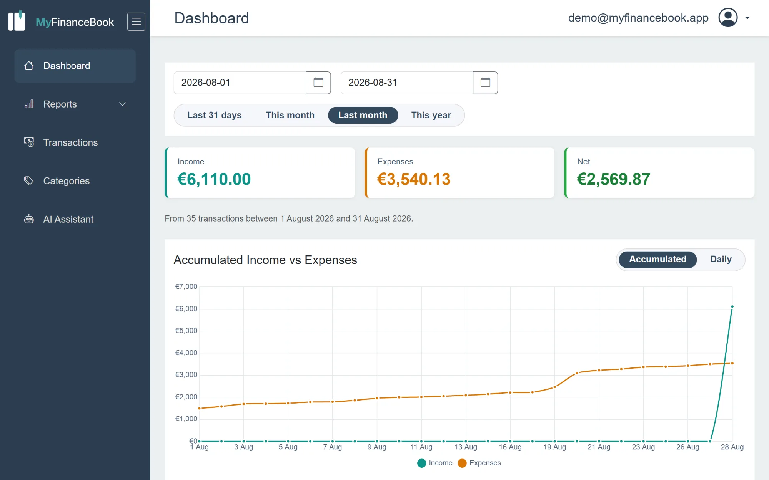Click the Reports bar chart icon

(29, 104)
